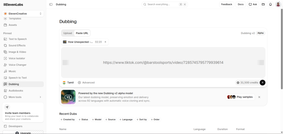
Task: Click the Name column header
Action: click(63, 129)
